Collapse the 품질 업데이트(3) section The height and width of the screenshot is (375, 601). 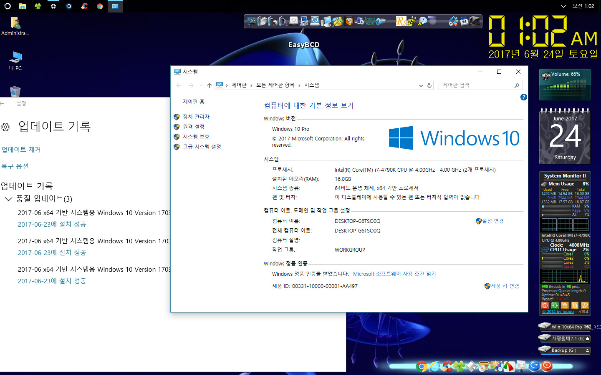coord(8,199)
